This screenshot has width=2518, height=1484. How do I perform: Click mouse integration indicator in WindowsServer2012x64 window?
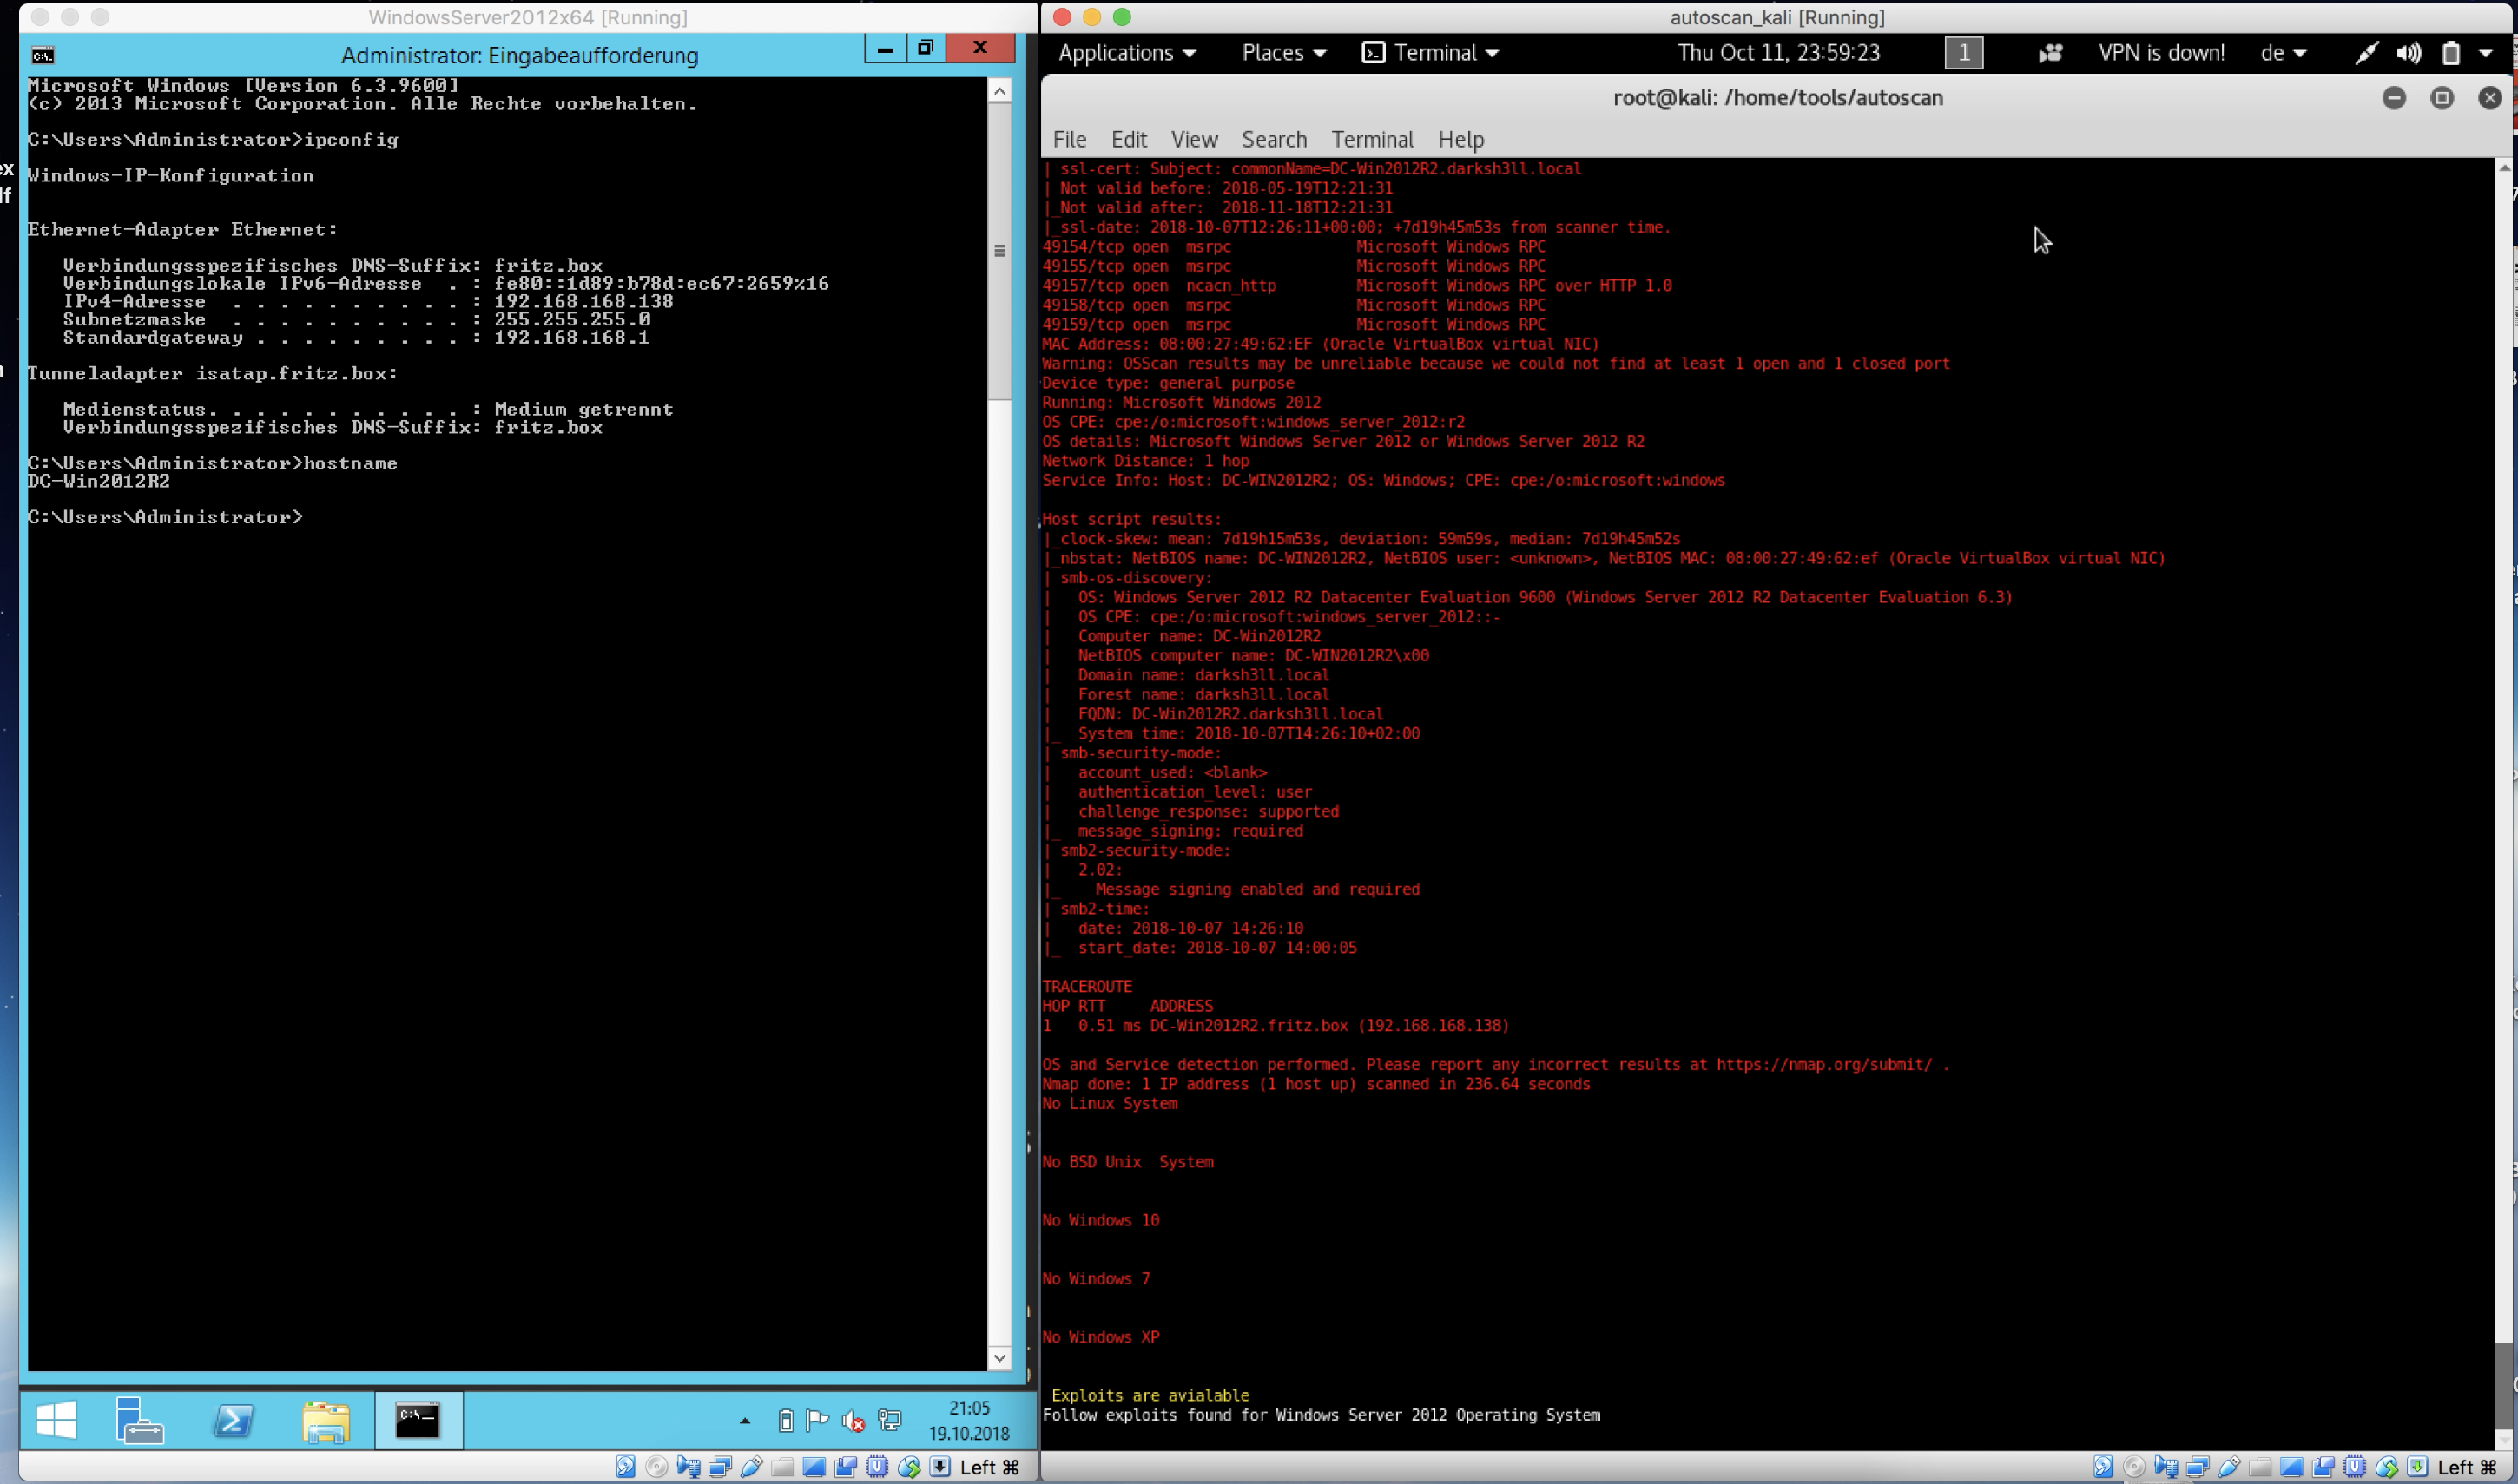908,1467
